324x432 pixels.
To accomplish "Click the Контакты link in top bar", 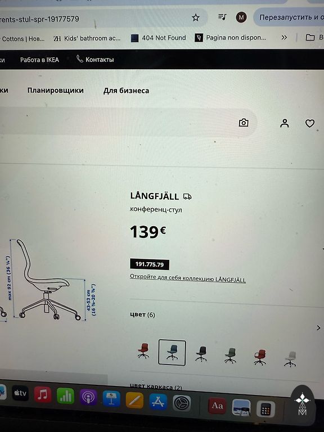I will coord(95,59).
